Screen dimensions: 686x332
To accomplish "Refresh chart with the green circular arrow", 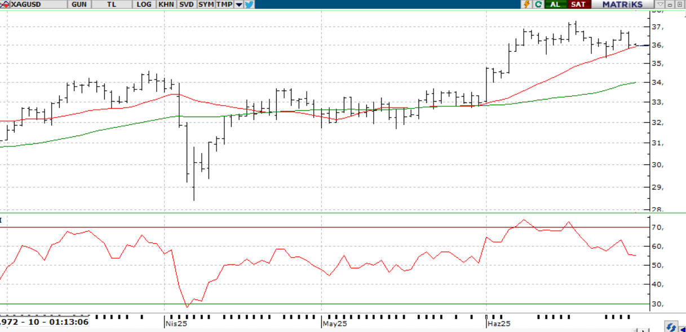I will click(538, 4).
